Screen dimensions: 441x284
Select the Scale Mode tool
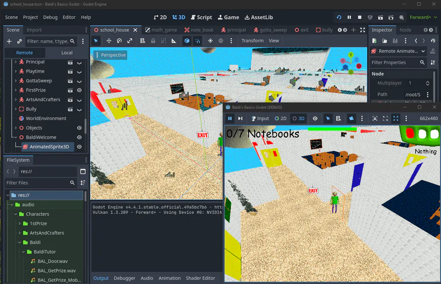130,41
